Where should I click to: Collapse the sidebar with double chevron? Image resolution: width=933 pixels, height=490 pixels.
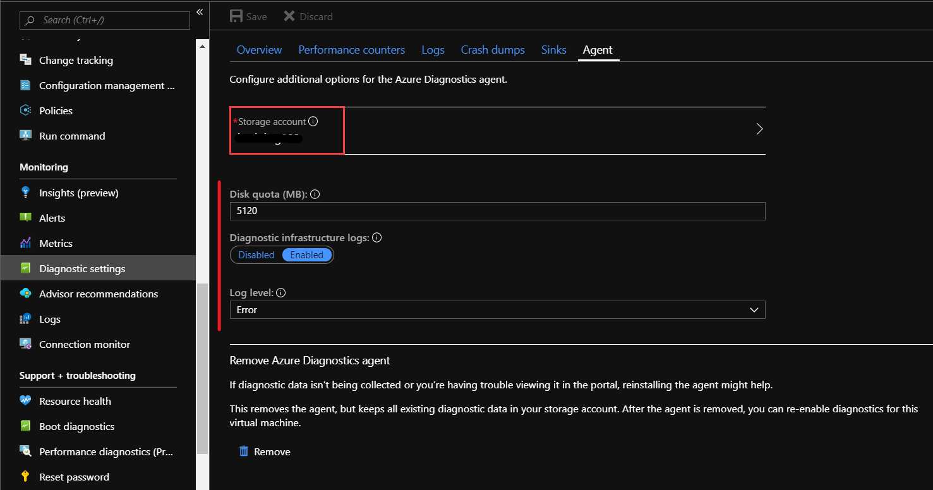(x=200, y=12)
